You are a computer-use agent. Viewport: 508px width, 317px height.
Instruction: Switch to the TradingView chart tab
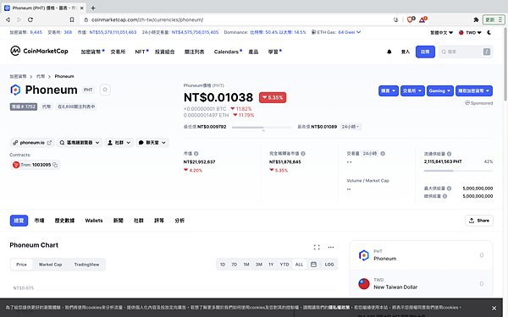click(x=86, y=265)
